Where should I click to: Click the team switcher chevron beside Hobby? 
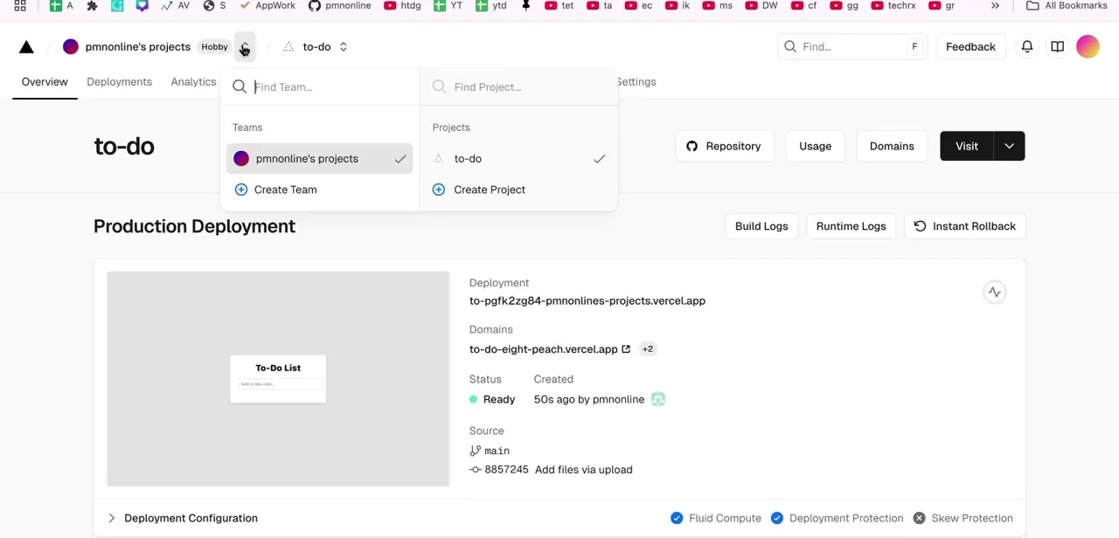pyautogui.click(x=245, y=46)
